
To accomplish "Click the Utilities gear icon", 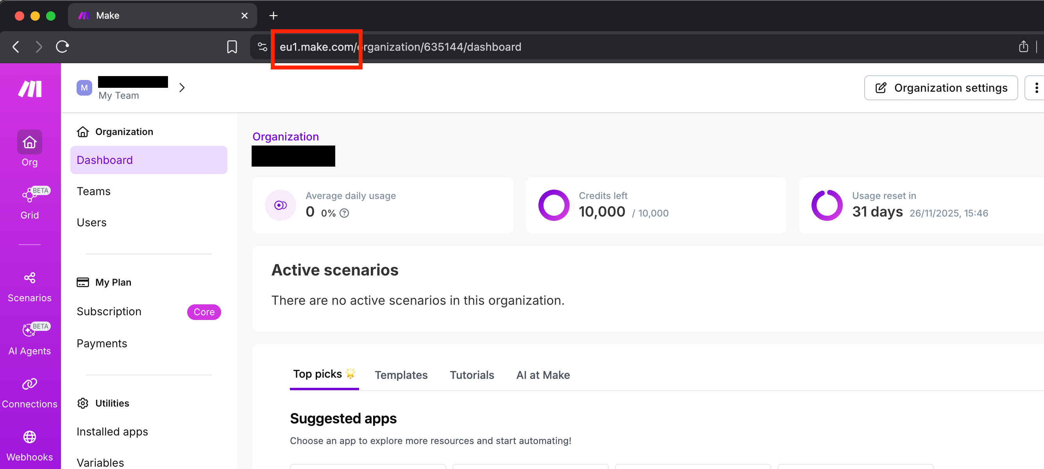I will pos(83,403).
